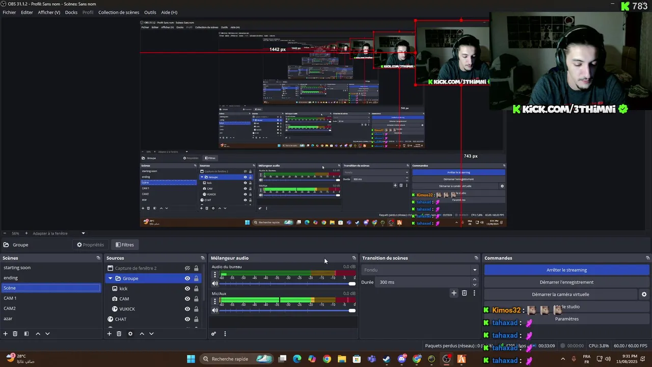Mute Mic/Aux speaker icon

[215, 310]
